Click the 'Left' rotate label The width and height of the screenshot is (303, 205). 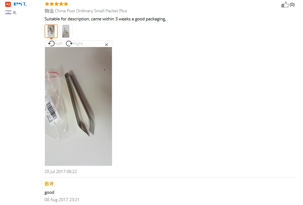[x=59, y=44]
